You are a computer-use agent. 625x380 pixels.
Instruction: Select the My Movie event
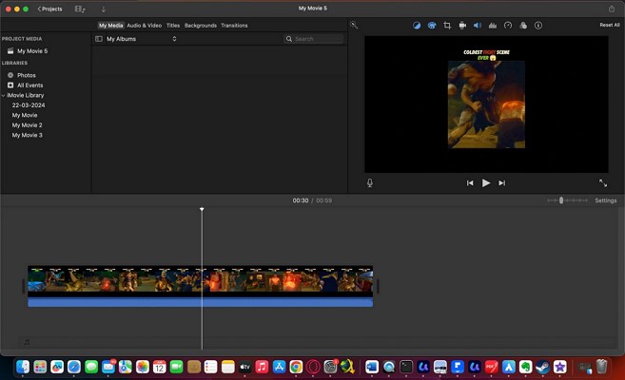pos(25,115)
